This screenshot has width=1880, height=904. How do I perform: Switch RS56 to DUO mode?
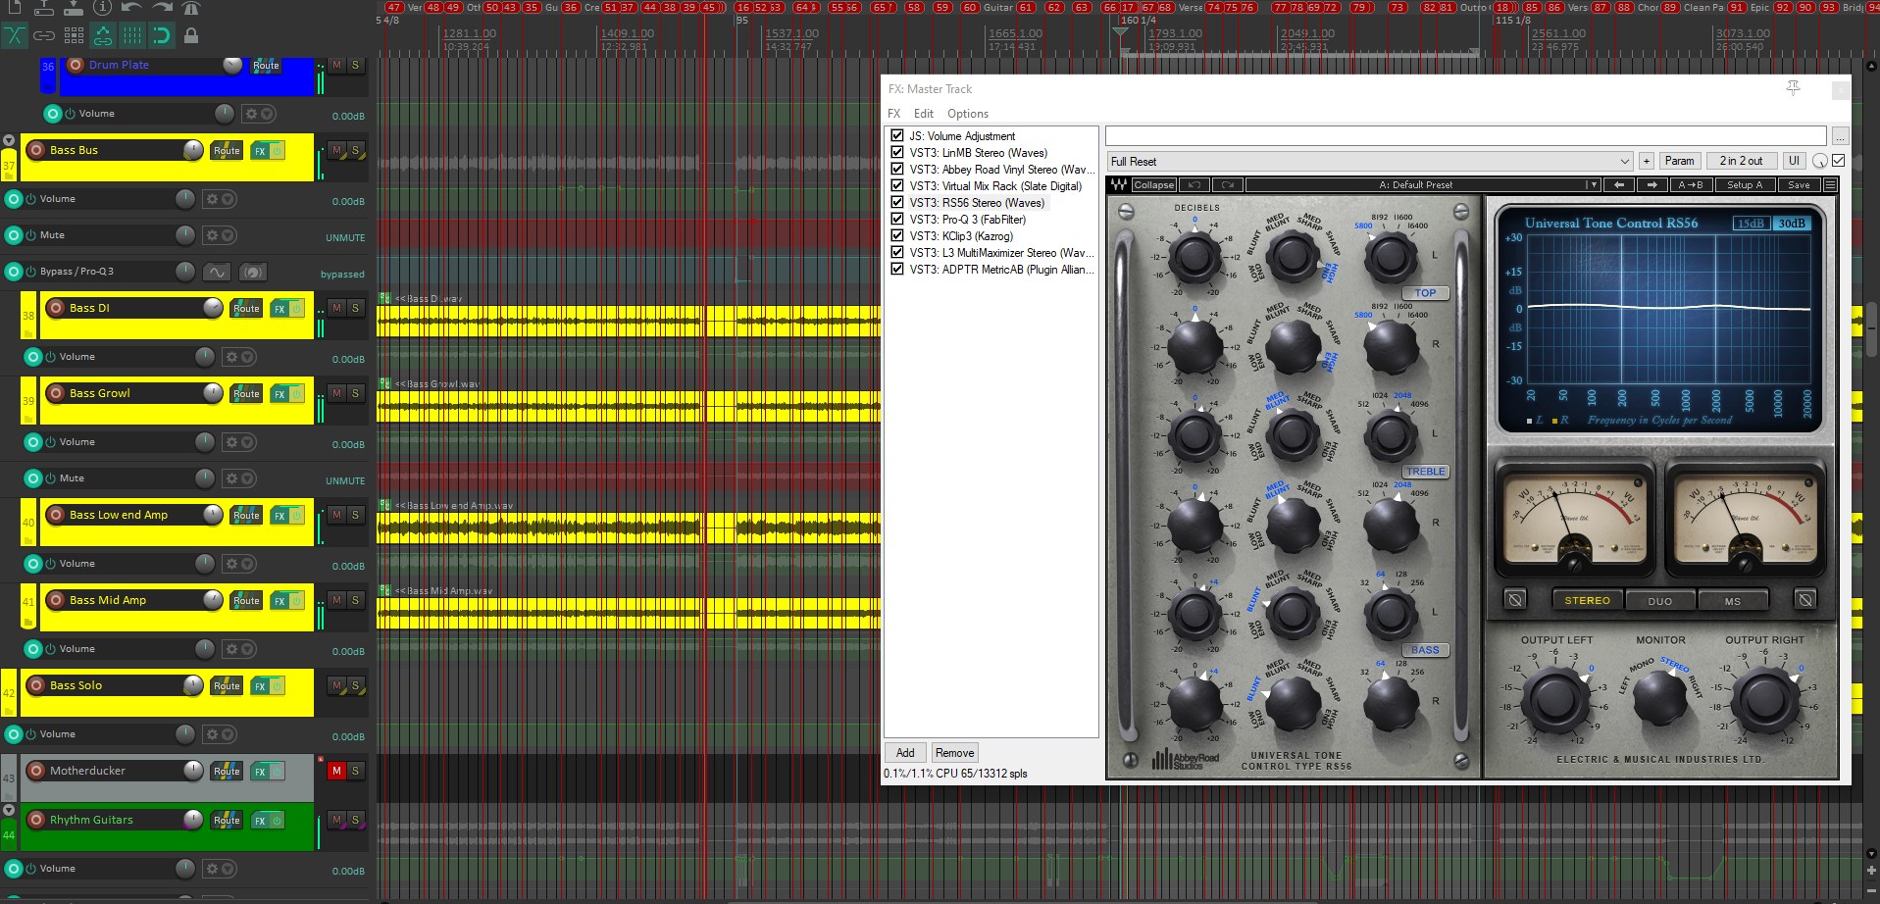(1660, 601)
